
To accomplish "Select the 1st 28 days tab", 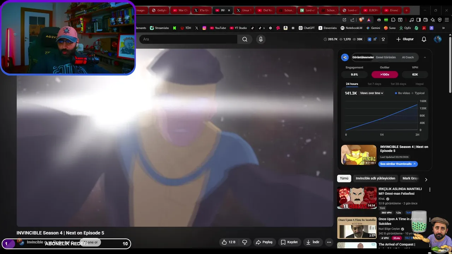I will coord(398,84).
